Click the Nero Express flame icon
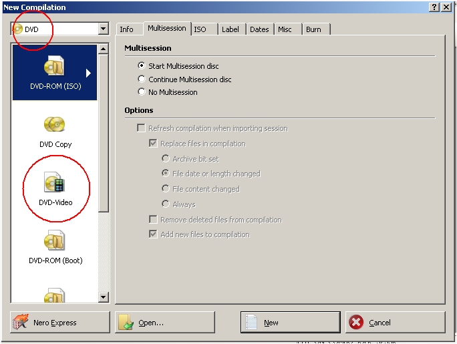Viewport: 457px width, 344px height. pos(21,322)
